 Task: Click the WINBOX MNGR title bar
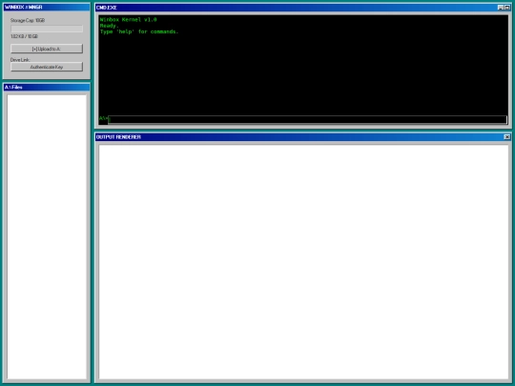coord(47,8)
